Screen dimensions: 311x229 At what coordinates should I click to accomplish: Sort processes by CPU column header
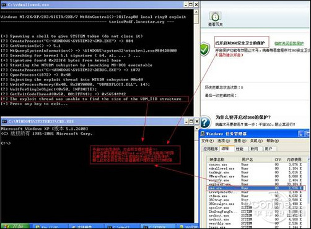278,160
